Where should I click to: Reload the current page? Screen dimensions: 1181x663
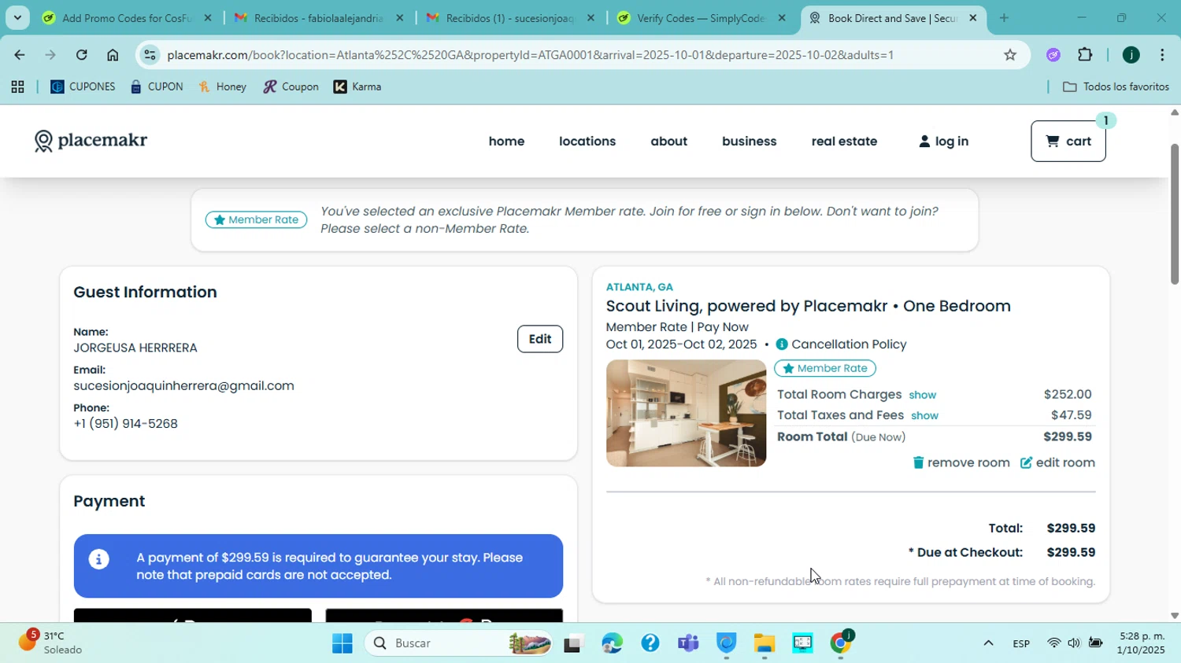tap(81, 54)
